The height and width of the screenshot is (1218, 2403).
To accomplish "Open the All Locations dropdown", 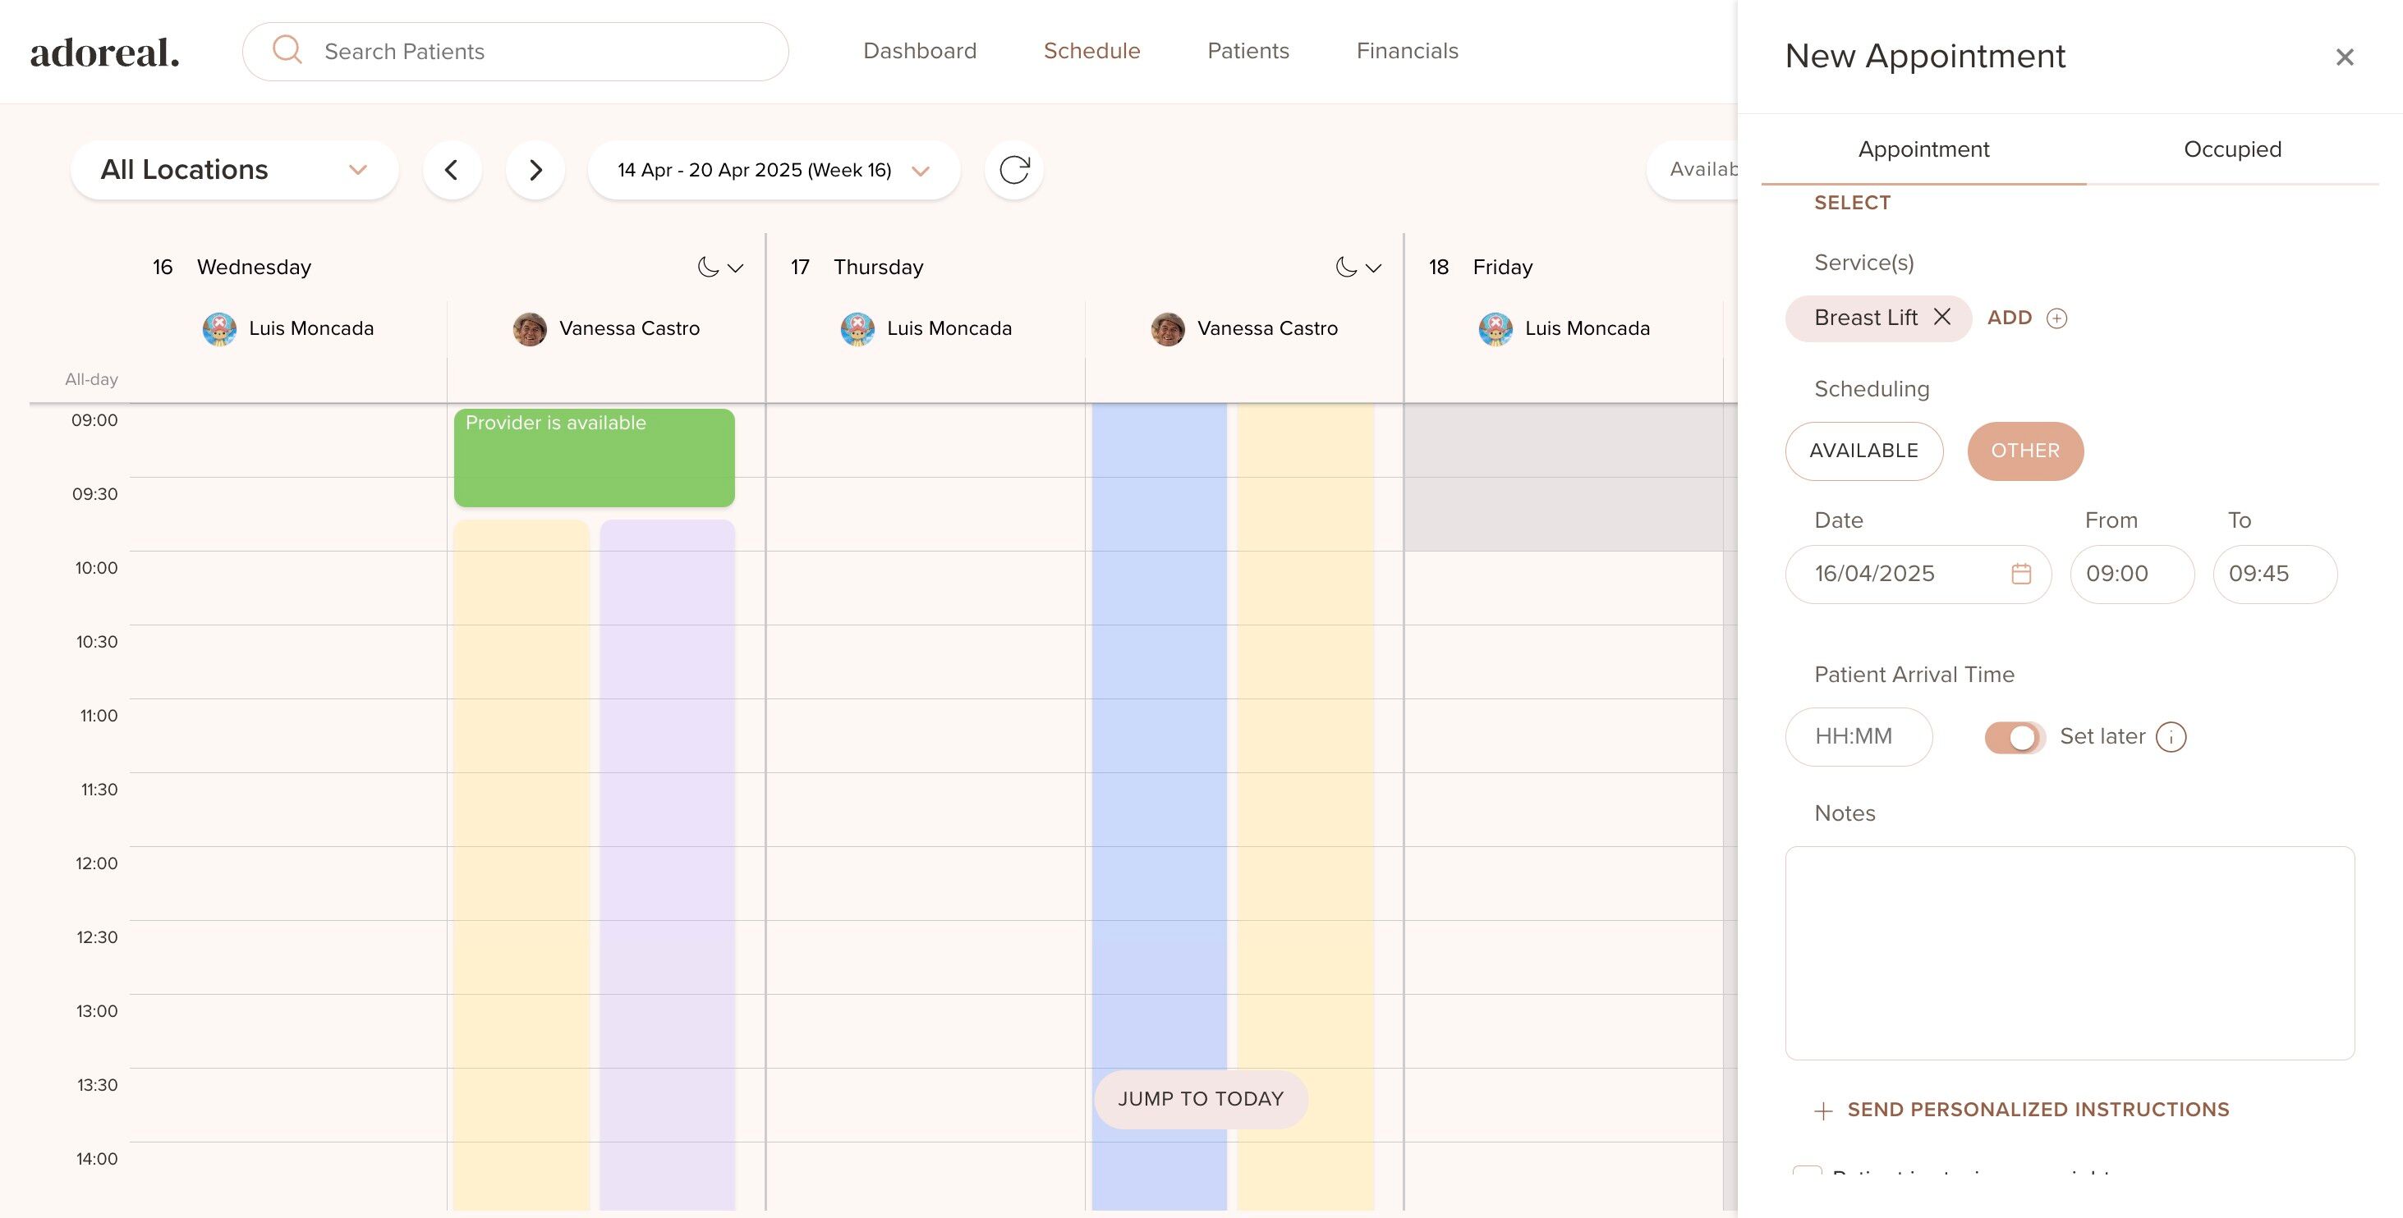I will point(234,170).
